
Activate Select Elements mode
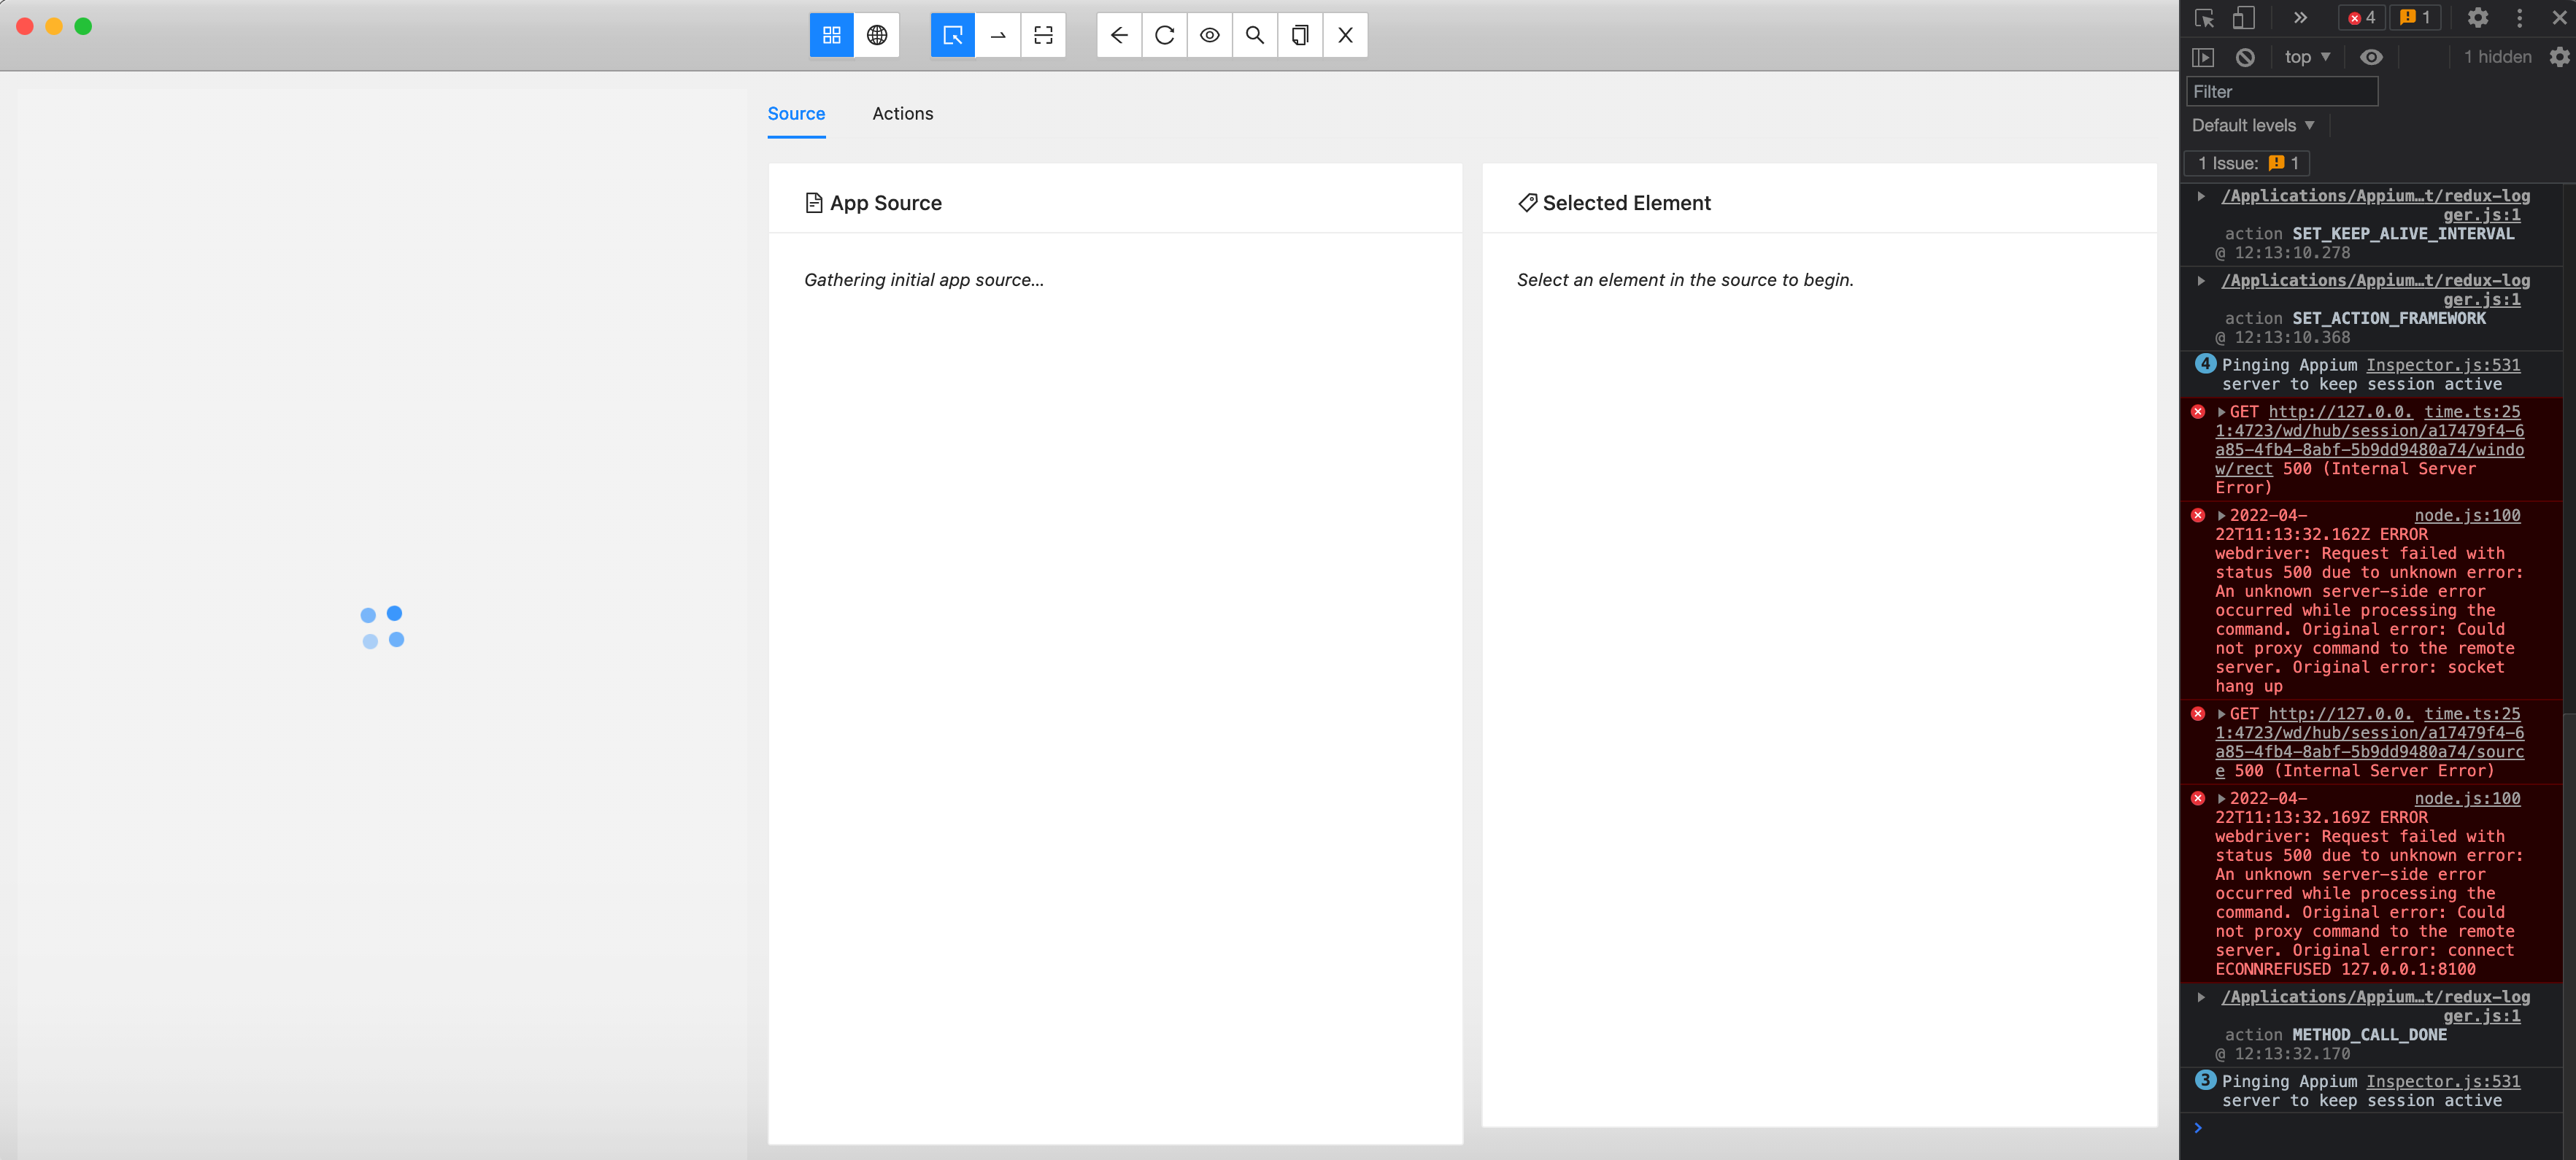pos(952,35)
